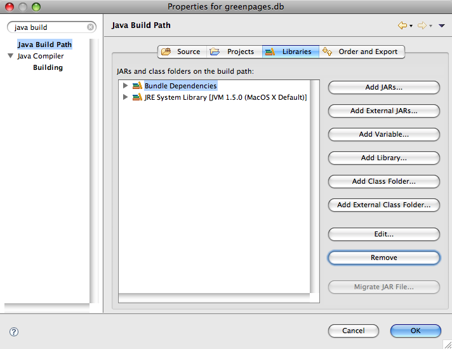
Task: Select Building in the preferences tree
Action: (x=48, y=67)
